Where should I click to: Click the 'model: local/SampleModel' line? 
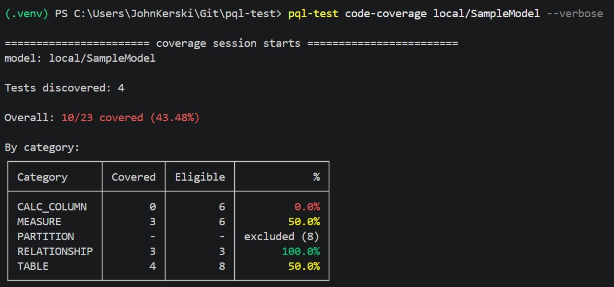[x=80, y=58]
